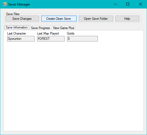Minimize the Saves Manager window

(x=115, y=4)
